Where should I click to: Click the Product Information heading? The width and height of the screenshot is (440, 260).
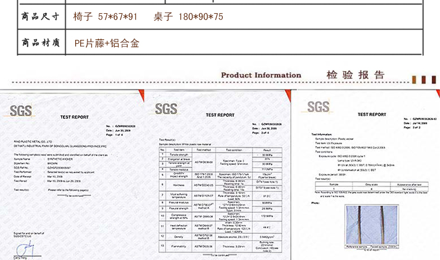pyautogui.click(x=261, y=75)
